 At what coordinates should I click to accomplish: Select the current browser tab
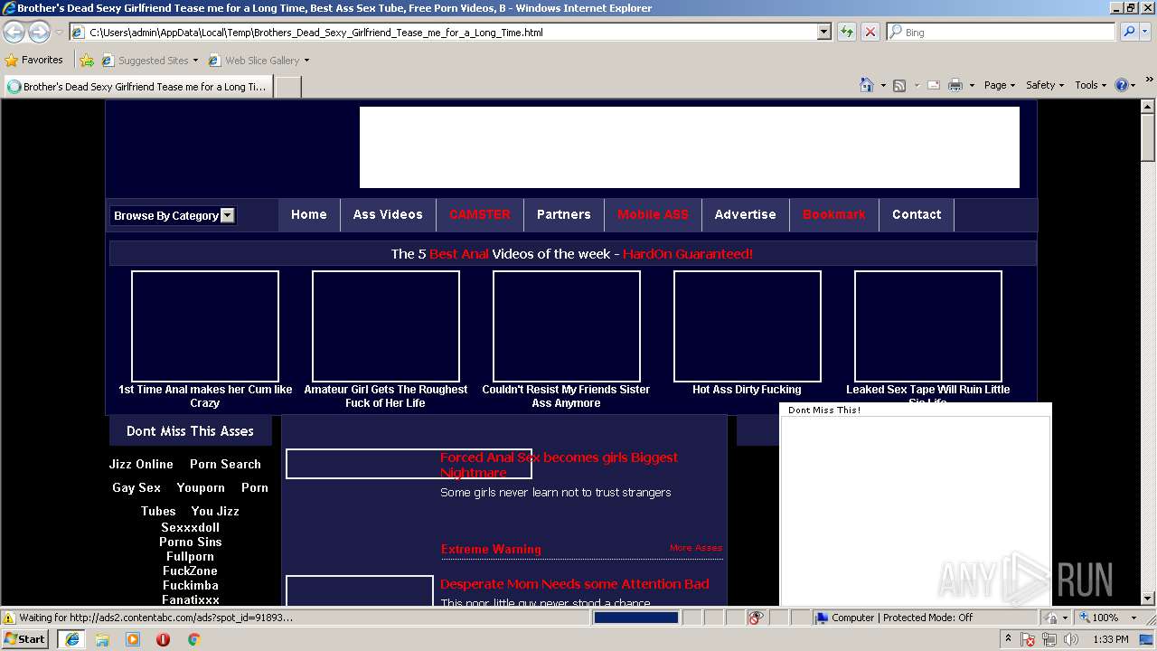coord(137,87)
